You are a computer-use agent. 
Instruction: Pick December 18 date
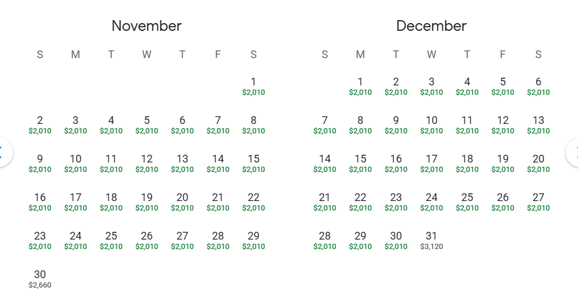pyautogui.click(x=467, y=163)
